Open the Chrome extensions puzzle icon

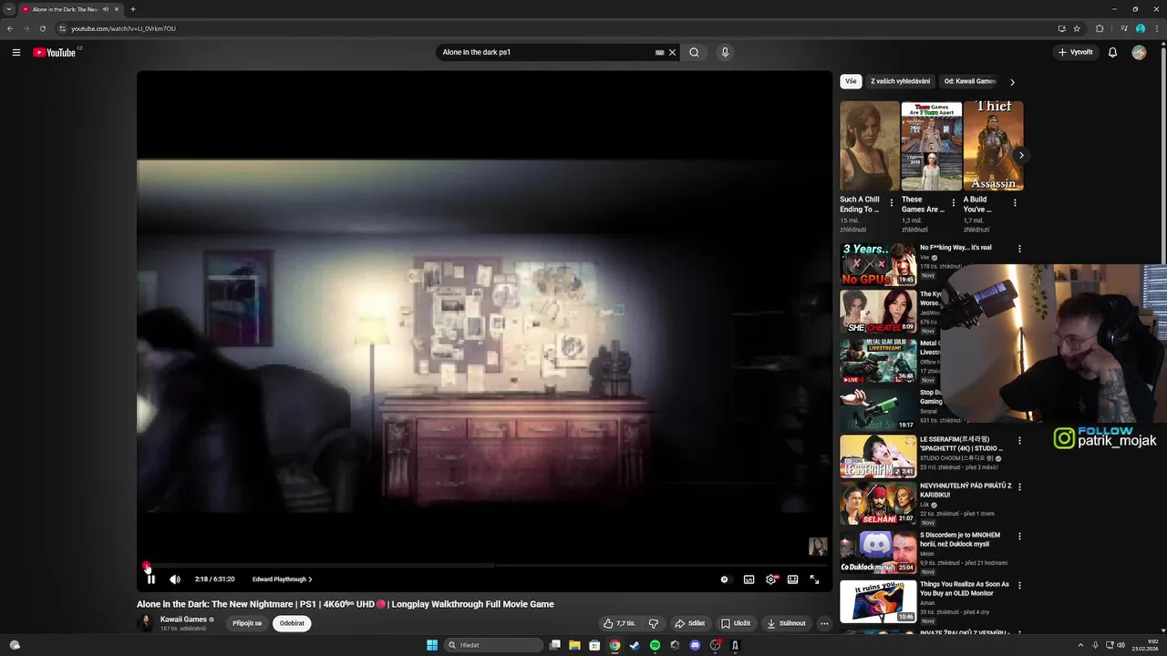(x=1100, y=28)
